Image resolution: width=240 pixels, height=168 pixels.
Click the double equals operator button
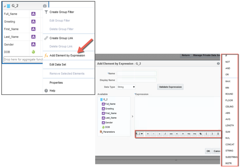171,134
